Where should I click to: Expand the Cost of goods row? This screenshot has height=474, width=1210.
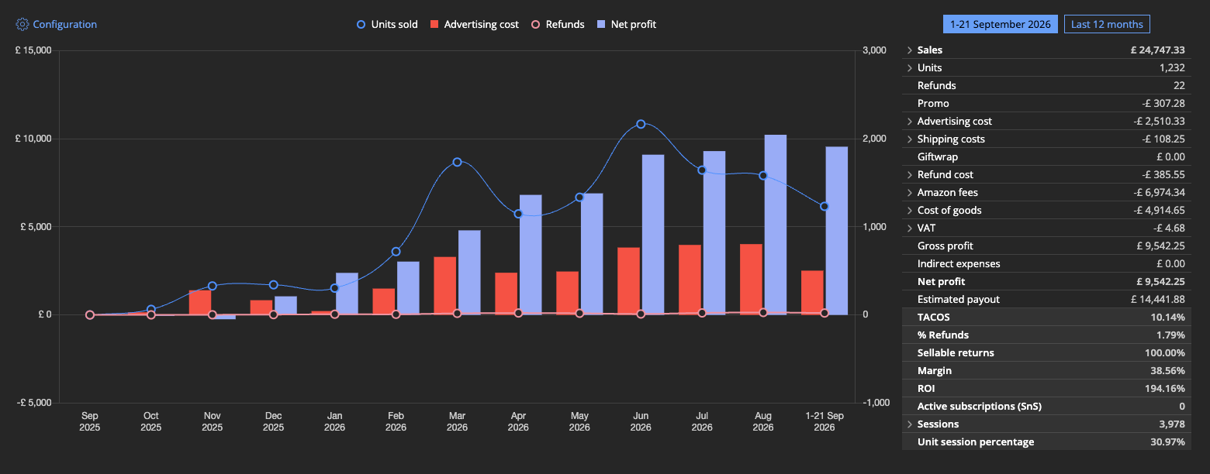[910, 211]
